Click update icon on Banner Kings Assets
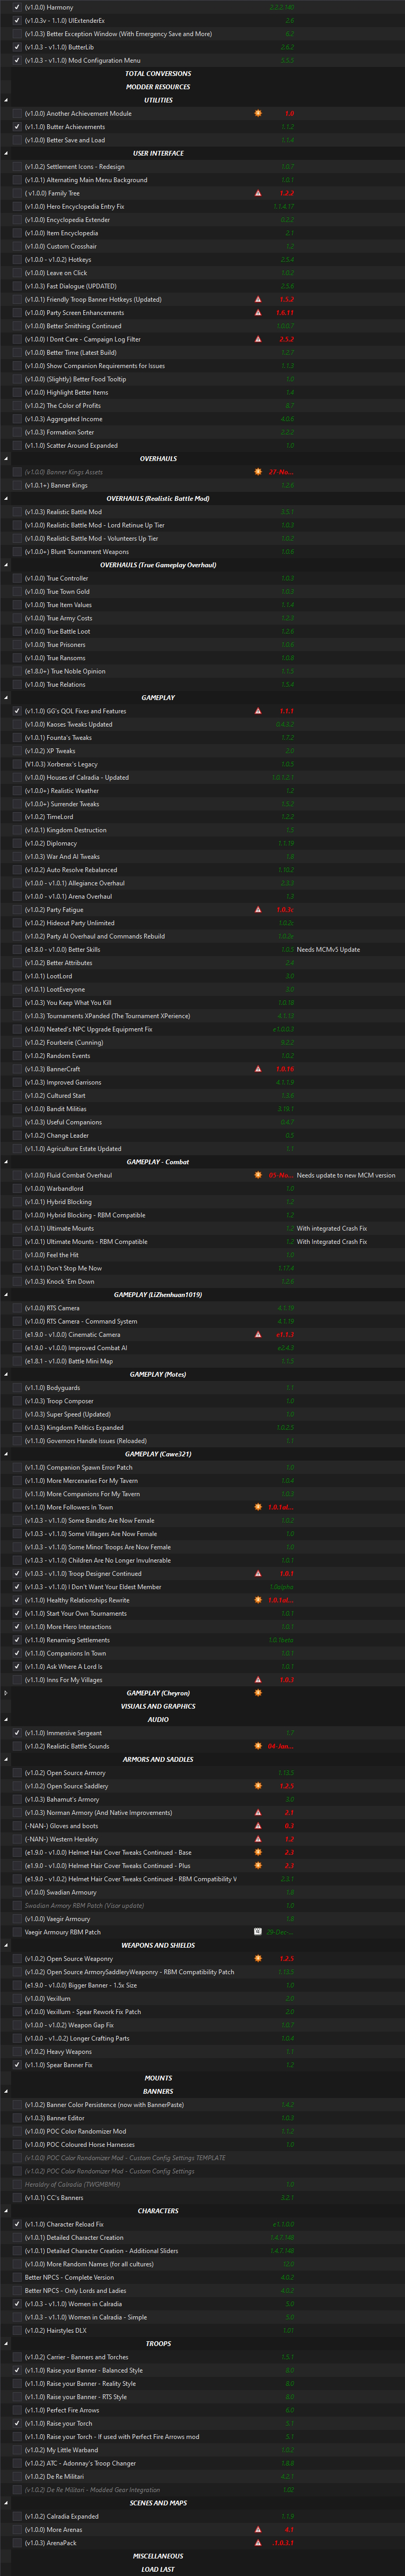This screenshot has width=405, height=2576. click(258, 472)
